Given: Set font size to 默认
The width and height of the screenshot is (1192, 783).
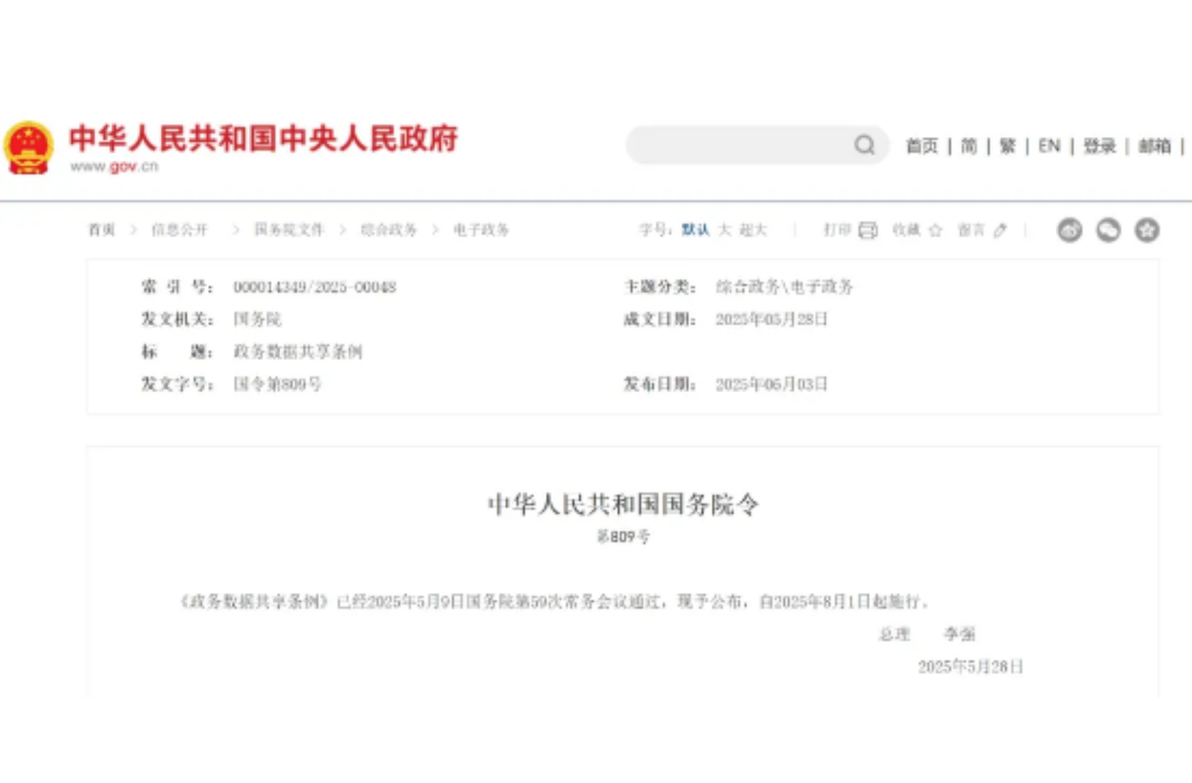Looking at the screenshot, I should [x=695, y=230].
